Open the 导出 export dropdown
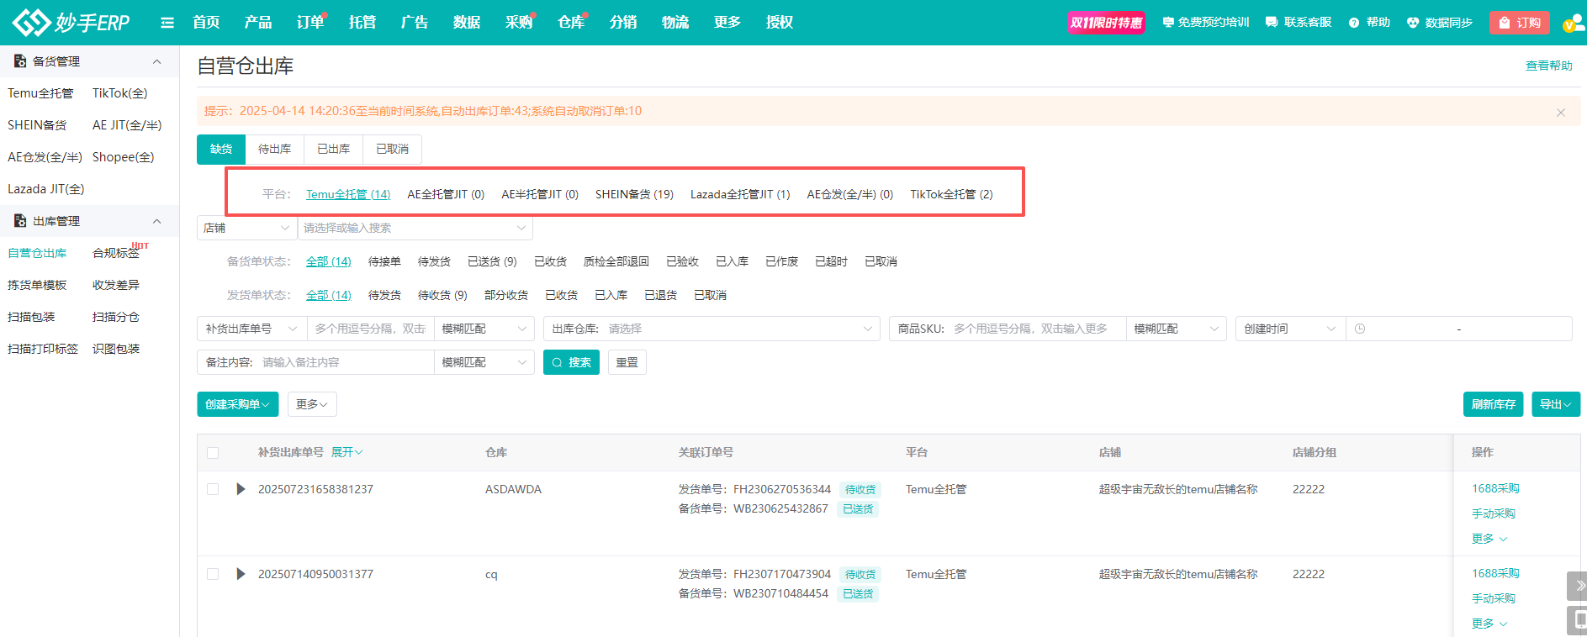1587x637 pixels. click(1554, 404)
